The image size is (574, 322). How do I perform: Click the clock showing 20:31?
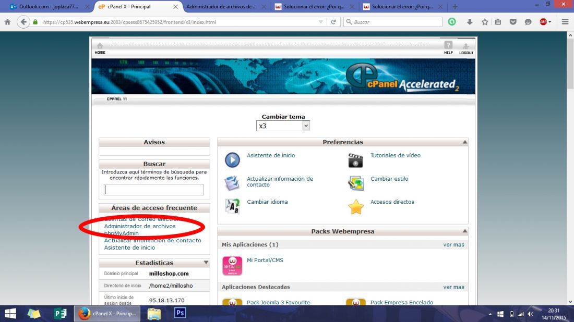[554, 311]
